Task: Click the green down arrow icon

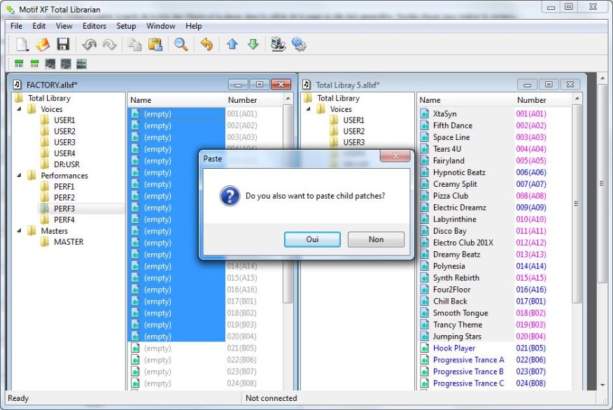Action: 253,44
